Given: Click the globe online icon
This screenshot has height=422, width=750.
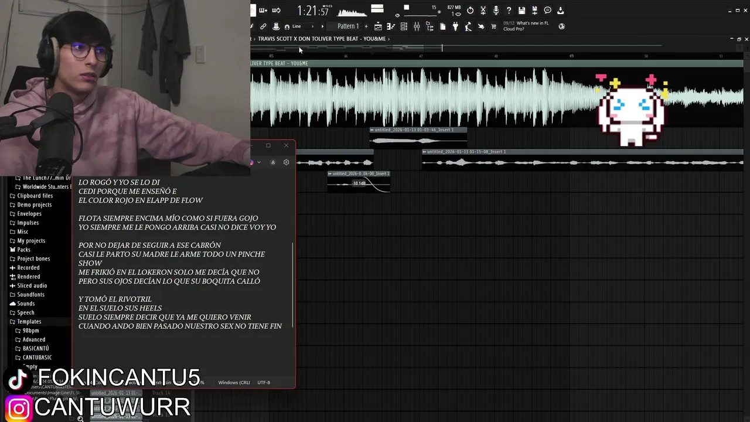Looking at the screenshot, I should pos(561,26).
